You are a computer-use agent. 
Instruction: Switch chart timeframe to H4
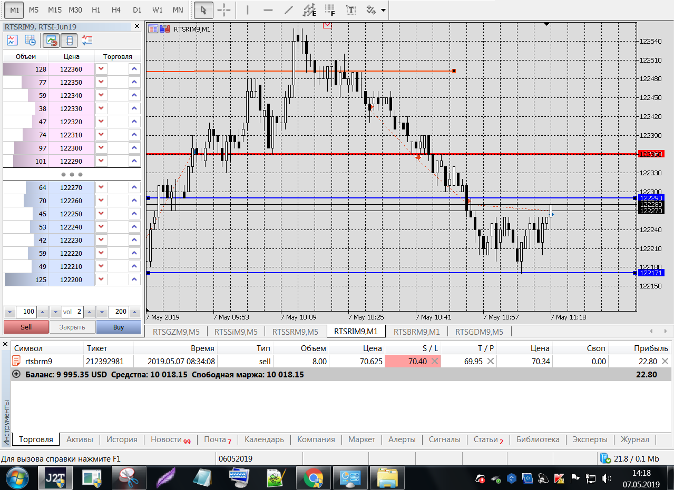pyautogui.click(x=116, y=10)
